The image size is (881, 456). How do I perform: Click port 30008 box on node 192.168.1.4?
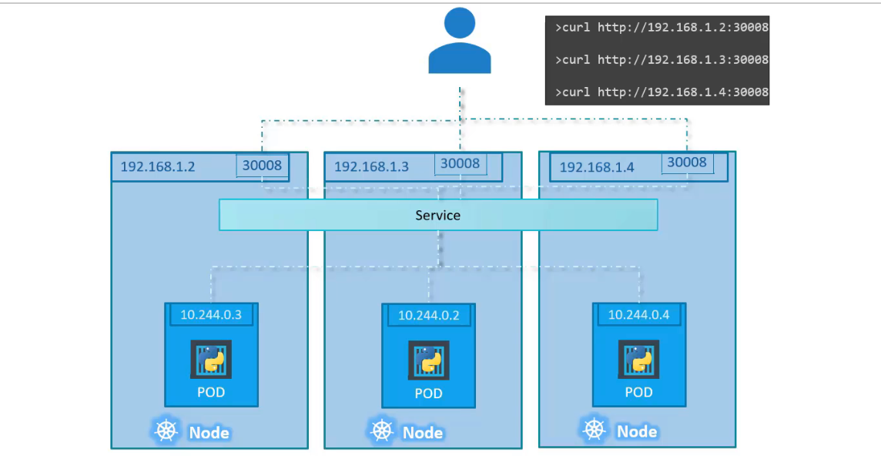point(686,163)
